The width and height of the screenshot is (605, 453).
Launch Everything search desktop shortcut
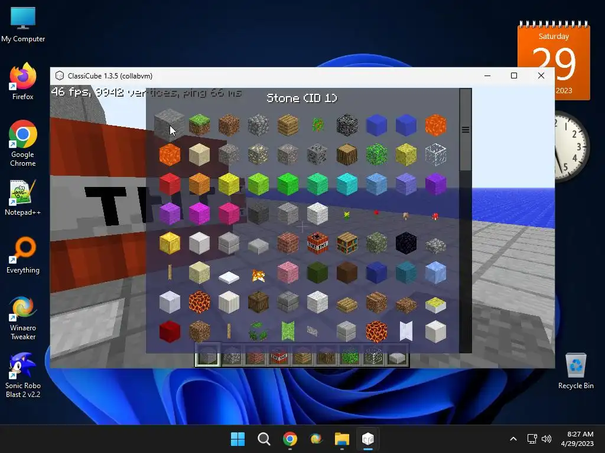click(x=23, y=255)
